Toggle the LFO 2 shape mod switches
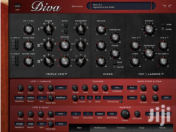The width and height of the screenshot is (176, 132). [x=15, y=60]
